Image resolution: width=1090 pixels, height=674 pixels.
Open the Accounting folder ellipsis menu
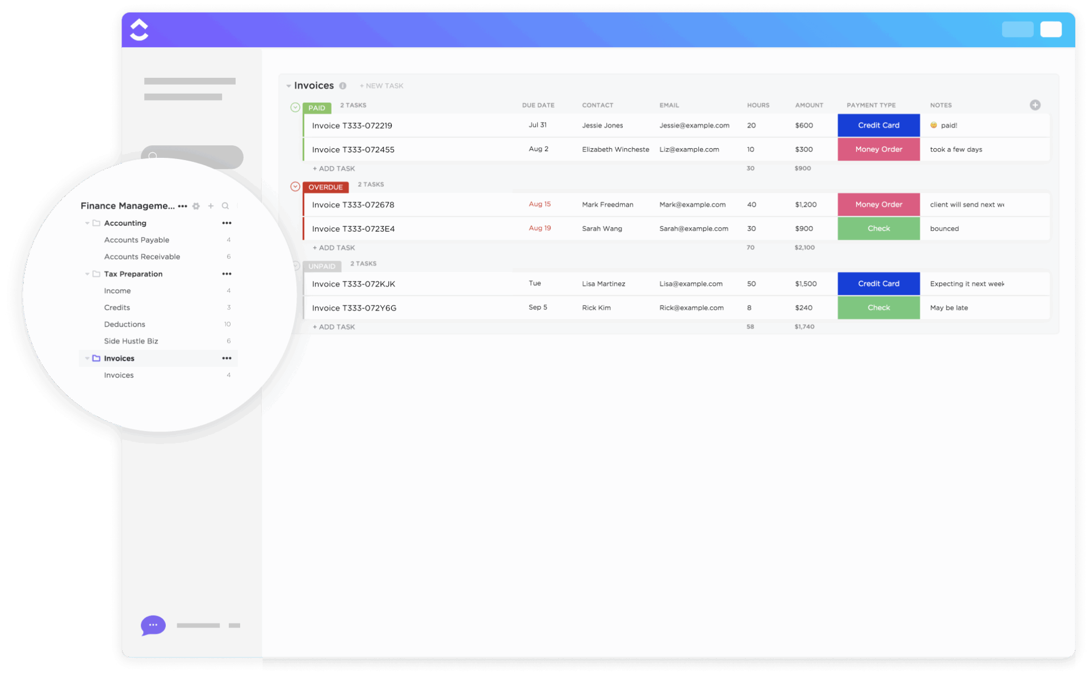[x=227, y=223]
